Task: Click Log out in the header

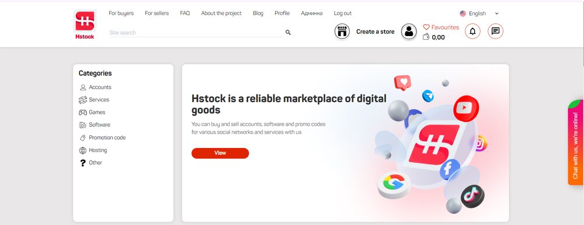Action: tap(343, 13)
